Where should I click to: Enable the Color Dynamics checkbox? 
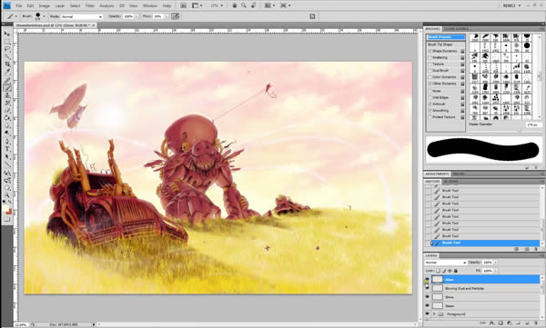tap(430, 77)
